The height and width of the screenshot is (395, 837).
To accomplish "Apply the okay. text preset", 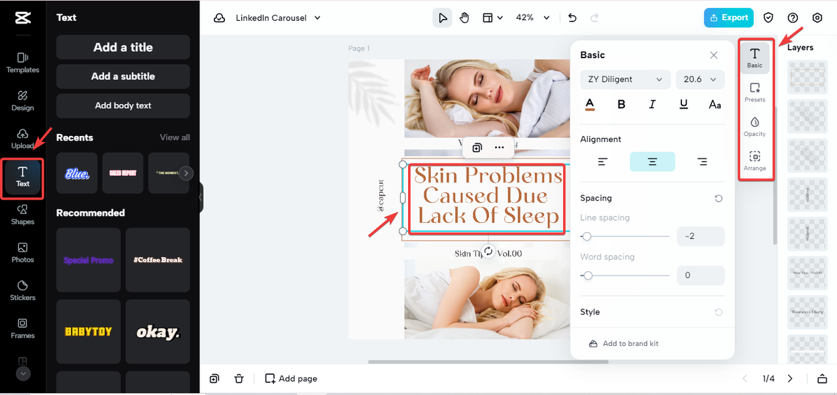I will tap(158, 332).
